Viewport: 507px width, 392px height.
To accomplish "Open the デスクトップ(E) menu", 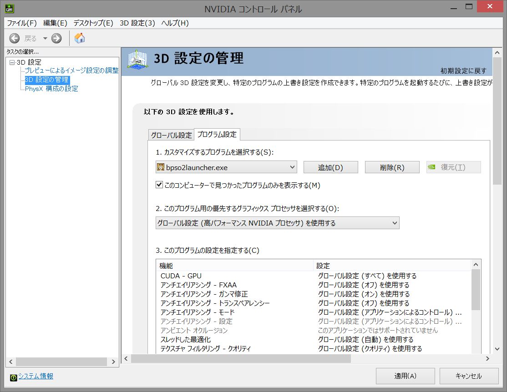I will 93,23.
